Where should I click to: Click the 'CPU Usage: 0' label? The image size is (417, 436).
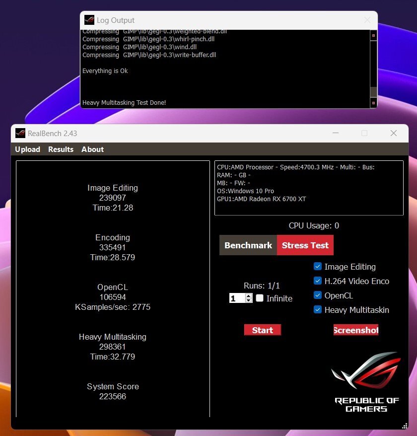tap(314, 225)
